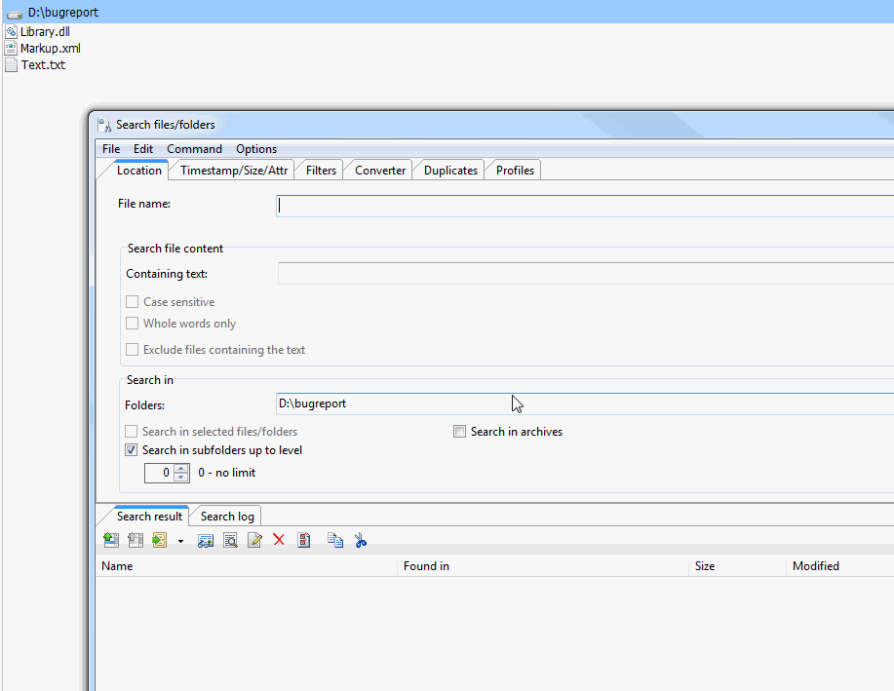Viewport: 894px width, 691px height.
Task: Switch to the Timestamp/Size/Attr tab
Action: [x=234, y=171]
